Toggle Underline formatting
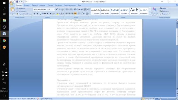The height and width of the screenshot is (100, 178). [40, 14]
